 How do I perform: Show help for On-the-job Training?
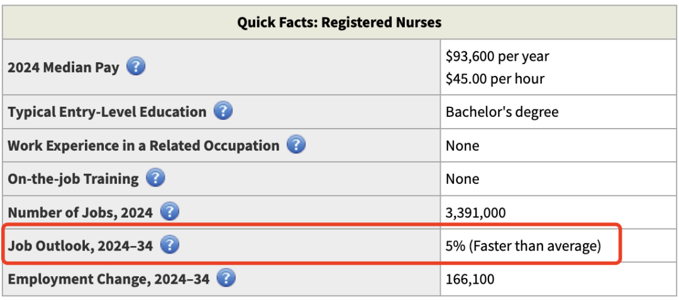(155, 178)
